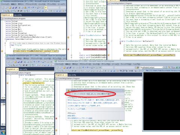Image resolution: width=180 pixels, height=135 pixels.
Task: Toggle the red breakpoint in the top-middle window margin
Action: pos(68,49)
